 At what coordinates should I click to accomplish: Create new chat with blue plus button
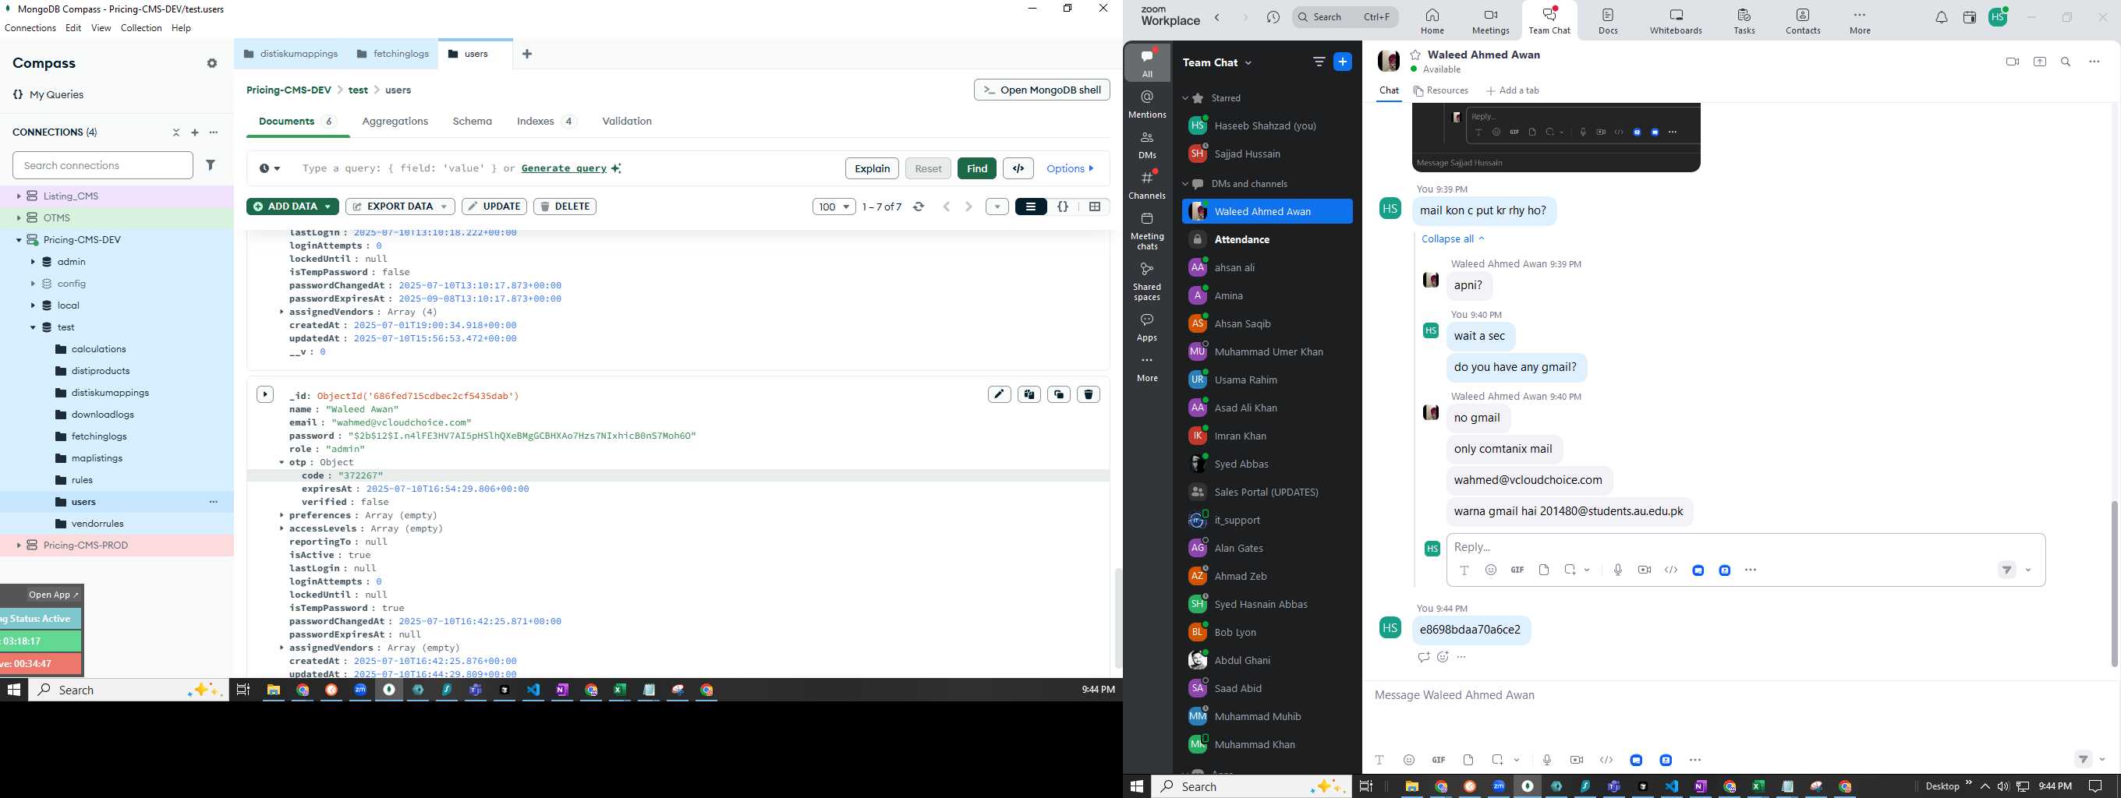click(x=1343, y=62)
